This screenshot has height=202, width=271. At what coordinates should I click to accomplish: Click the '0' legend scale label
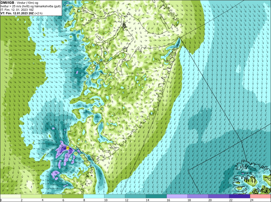[x=1, y=200]
